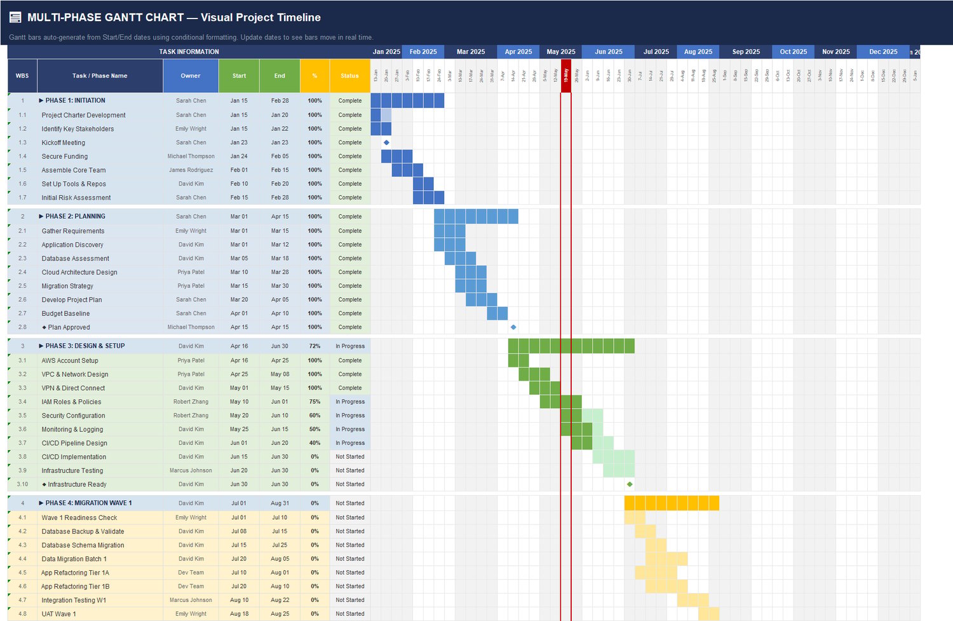
Task: Click the Plan Approved milestone diamond in timeline
Action: point(513,327)
